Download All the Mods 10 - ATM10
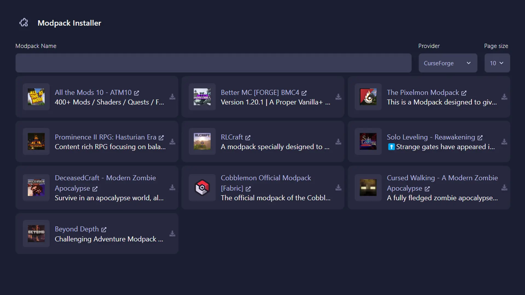The height and width of the screenshot is (295, 525). [172, 97]
